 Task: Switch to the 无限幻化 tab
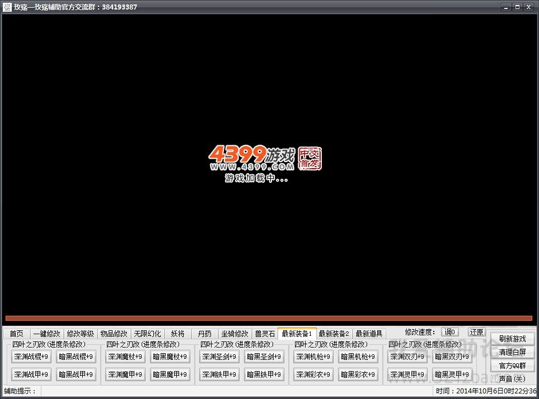pyautogui.click(x=147, y=334)
